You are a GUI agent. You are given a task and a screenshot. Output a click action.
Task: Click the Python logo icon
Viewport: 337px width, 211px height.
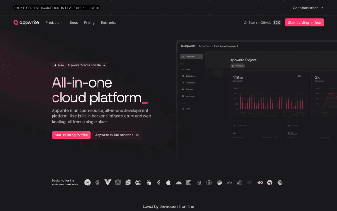(x=219, y=183)
